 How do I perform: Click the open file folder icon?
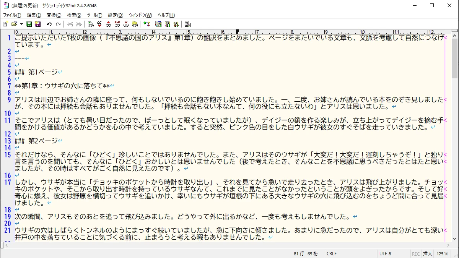pyautogui.click(x=14, y=24)
